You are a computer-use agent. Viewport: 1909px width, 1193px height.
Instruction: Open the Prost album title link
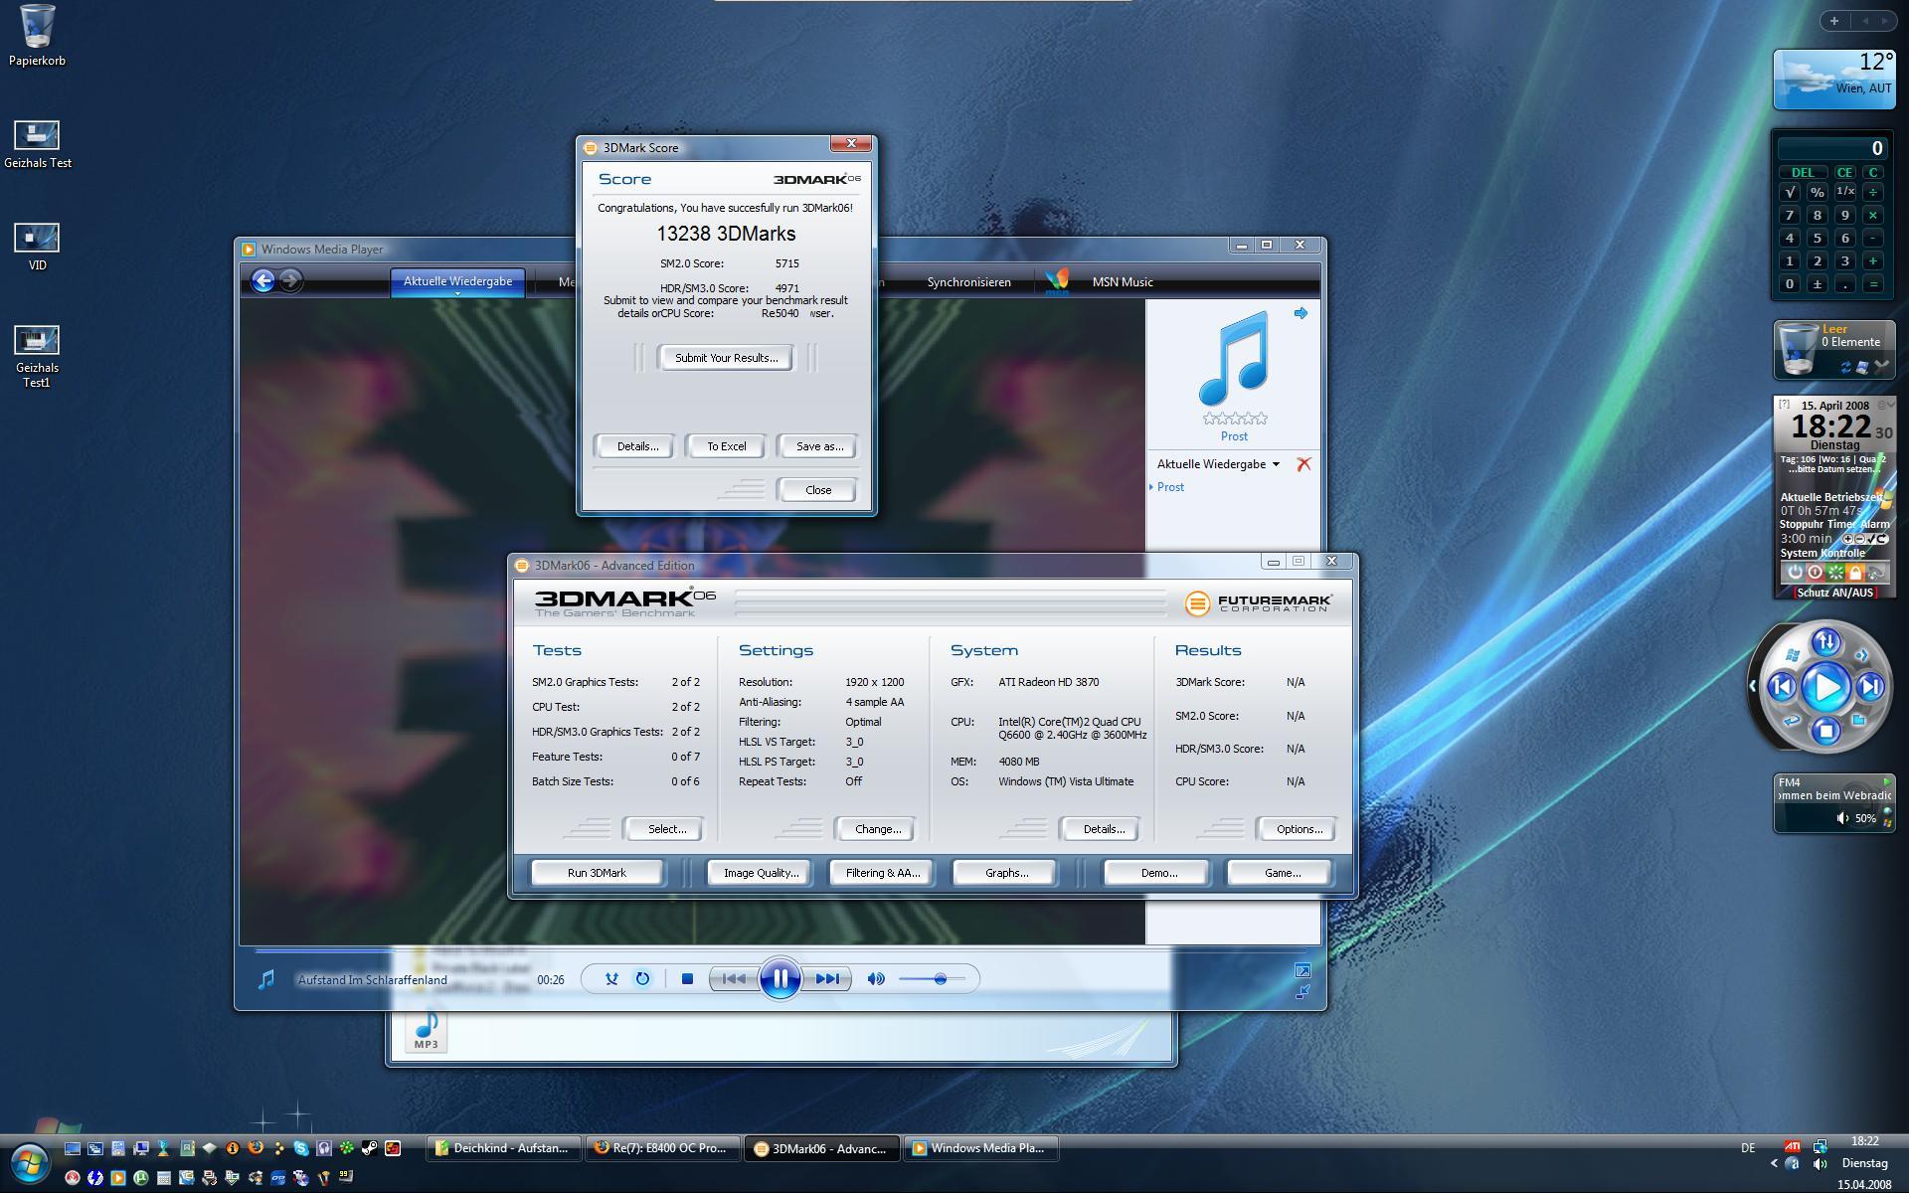[1234, 436]
